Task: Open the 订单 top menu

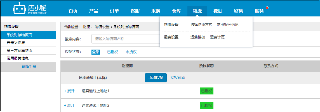Action: click(114, 11)
